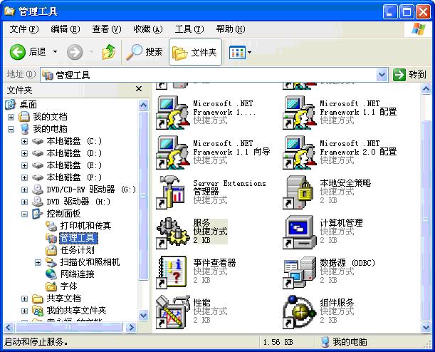Expand 我的文档 tree node

tap(11, 117)
